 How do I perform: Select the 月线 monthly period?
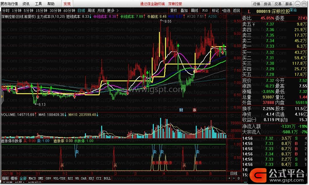[x=101, y=10]
